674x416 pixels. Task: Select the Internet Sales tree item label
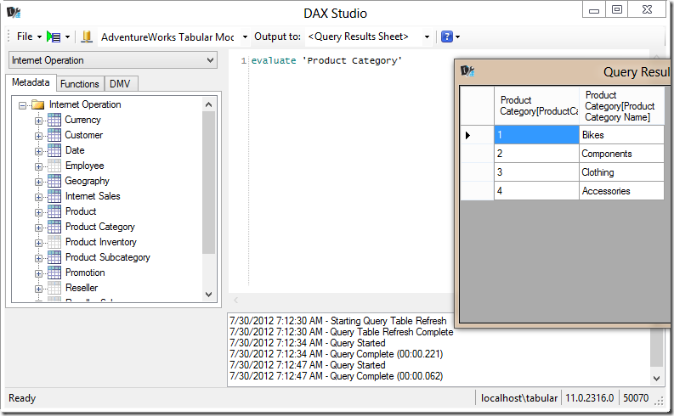click(93, 196)
